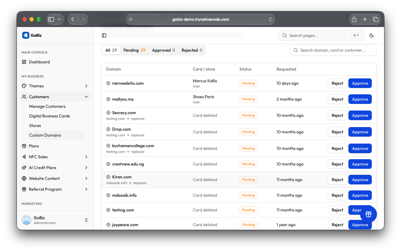Click the globe icon beside ramwedsita.com
The width and height of the screenshot is (401, 252).
[x=108, y=83]
